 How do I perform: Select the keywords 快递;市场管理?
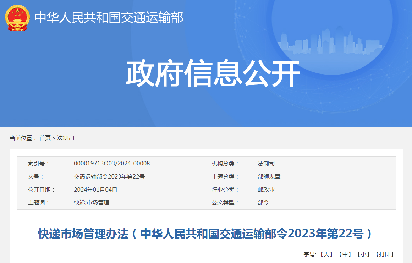(92, 203)
